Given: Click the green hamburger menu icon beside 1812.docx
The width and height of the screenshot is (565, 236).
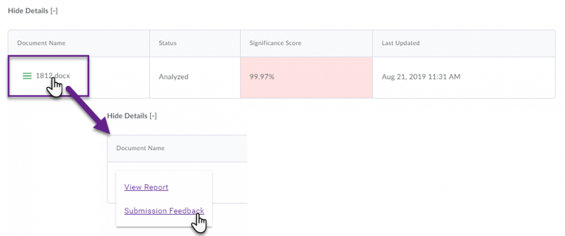Looking at the screenshot, I should coord(27,76).
